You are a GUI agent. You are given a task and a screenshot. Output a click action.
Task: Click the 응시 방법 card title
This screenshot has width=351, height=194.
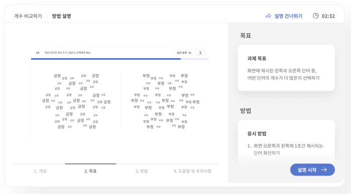coord(257,133)
